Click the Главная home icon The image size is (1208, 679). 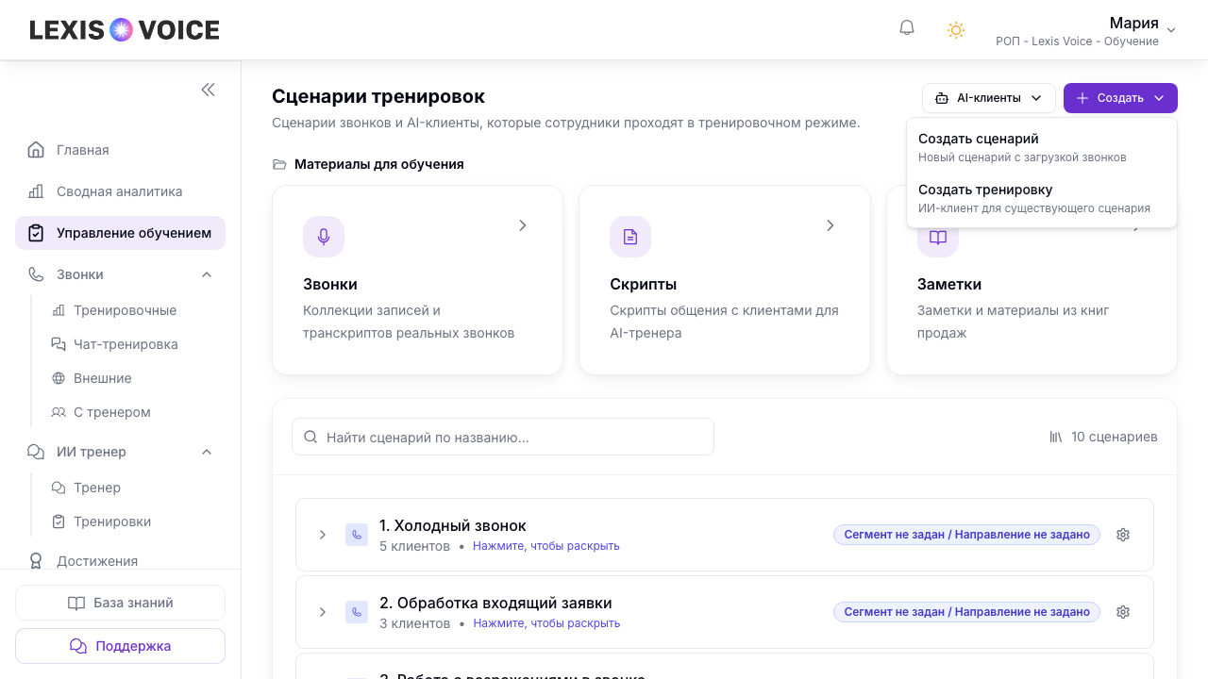36,150
